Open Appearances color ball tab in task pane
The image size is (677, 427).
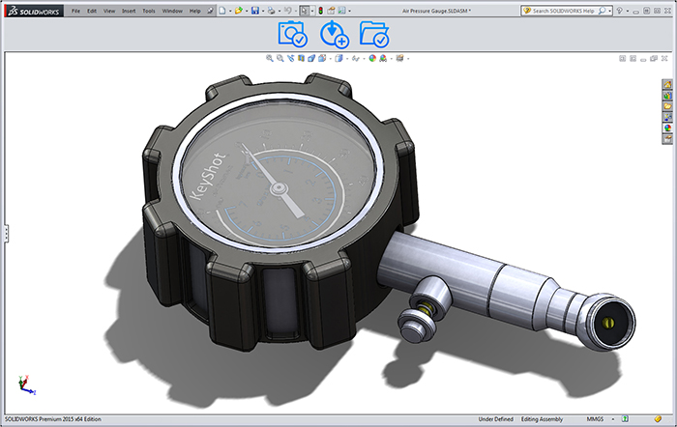[x=666, y=128]
